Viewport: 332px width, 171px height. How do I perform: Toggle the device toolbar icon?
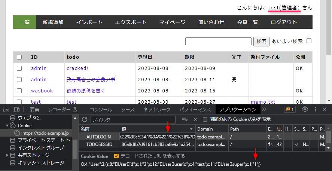coord(16,109)
